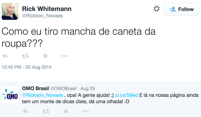
Task: Favorite the OMO Brasil reply
Action: point(66,111)
